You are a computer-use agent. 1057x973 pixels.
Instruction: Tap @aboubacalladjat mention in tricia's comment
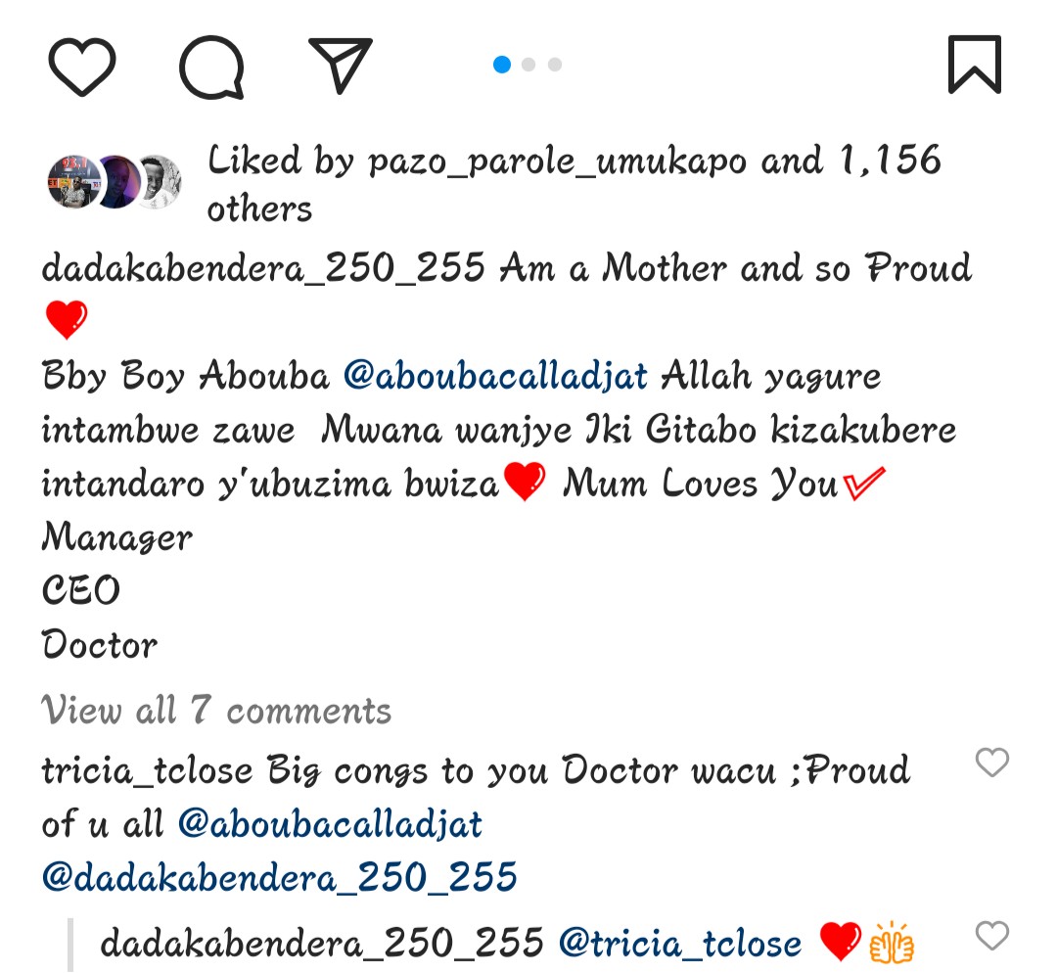tap(331, 824)
